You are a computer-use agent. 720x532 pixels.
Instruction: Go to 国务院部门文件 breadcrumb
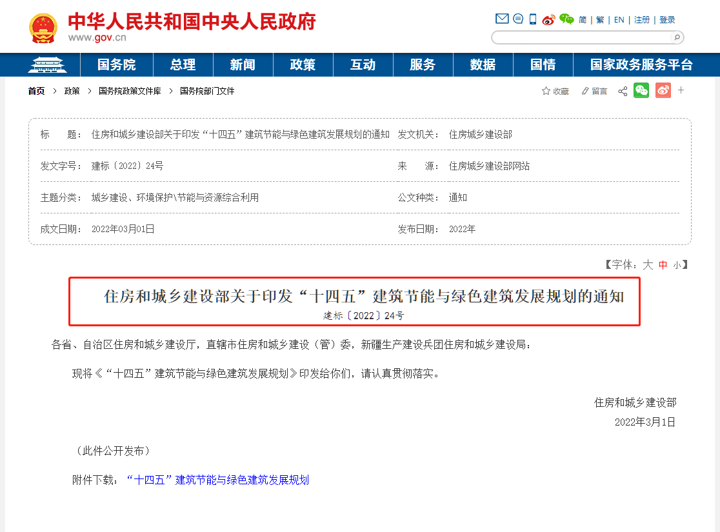[207, 91]
